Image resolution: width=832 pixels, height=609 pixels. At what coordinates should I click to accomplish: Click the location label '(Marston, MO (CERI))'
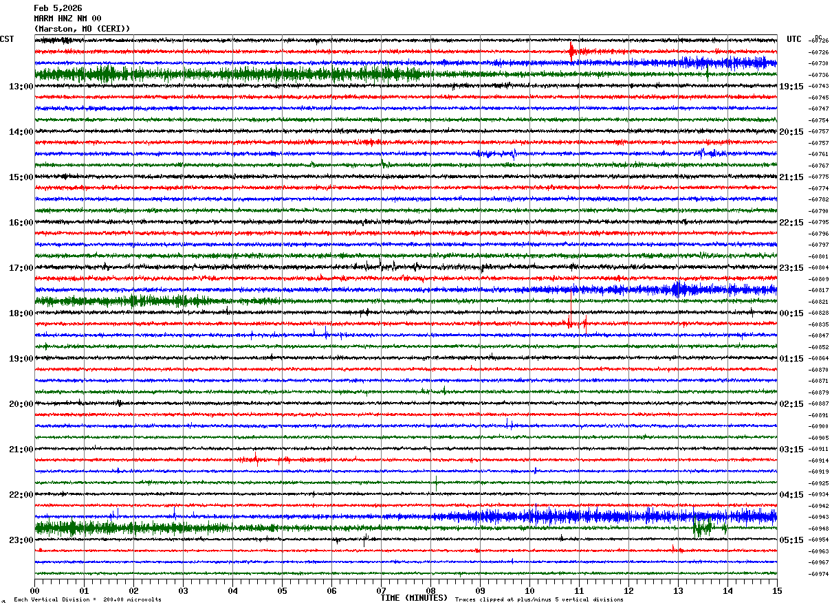tap(82, 29)
